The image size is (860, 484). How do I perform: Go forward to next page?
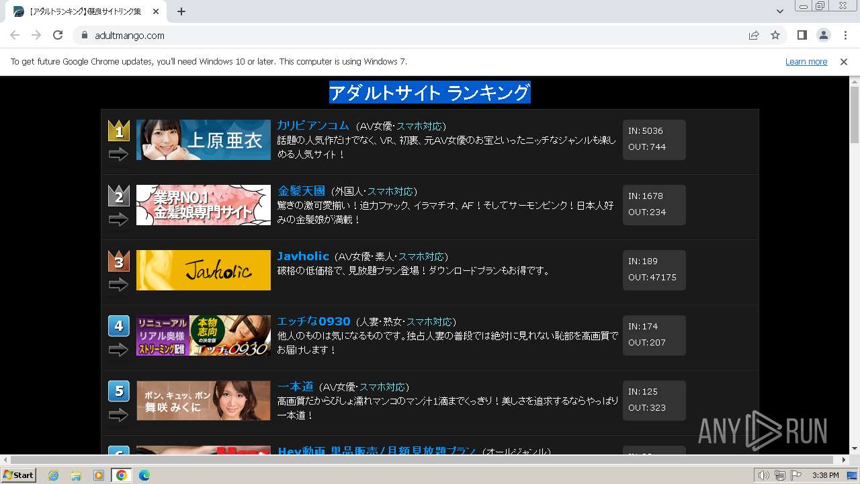[36, 35]
